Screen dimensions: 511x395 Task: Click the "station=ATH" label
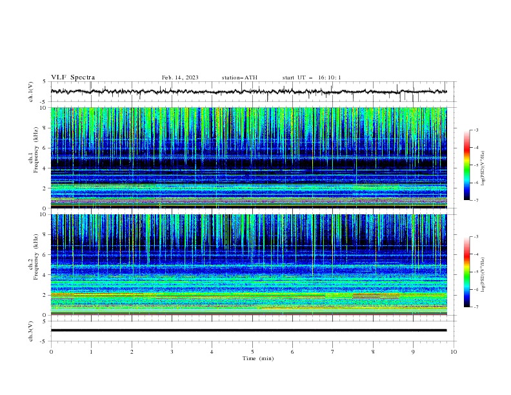click(239, 77)
